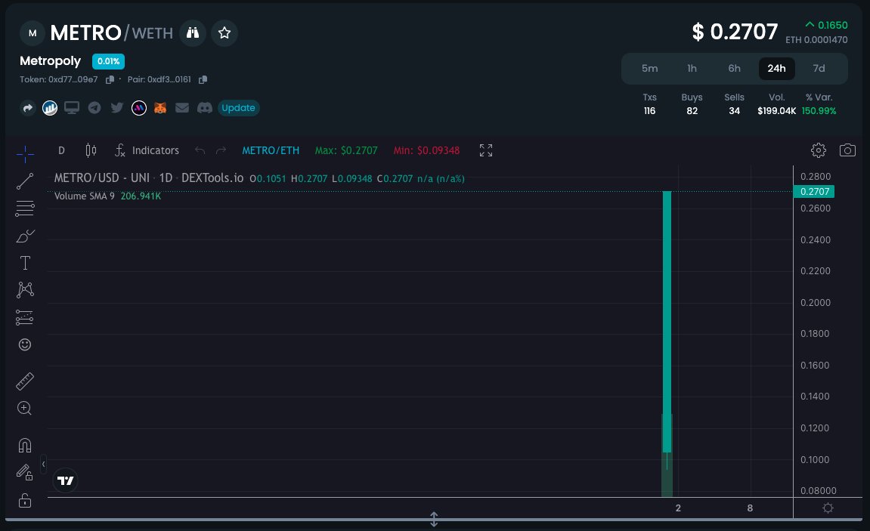This screenshot has height=531, width=870.
Task: Click the 0.01% badge next to Metropoly
Action: click(x=108, y=61)
